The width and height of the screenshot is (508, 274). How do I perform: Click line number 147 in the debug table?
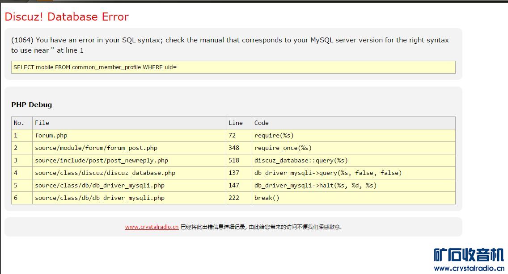239,185
